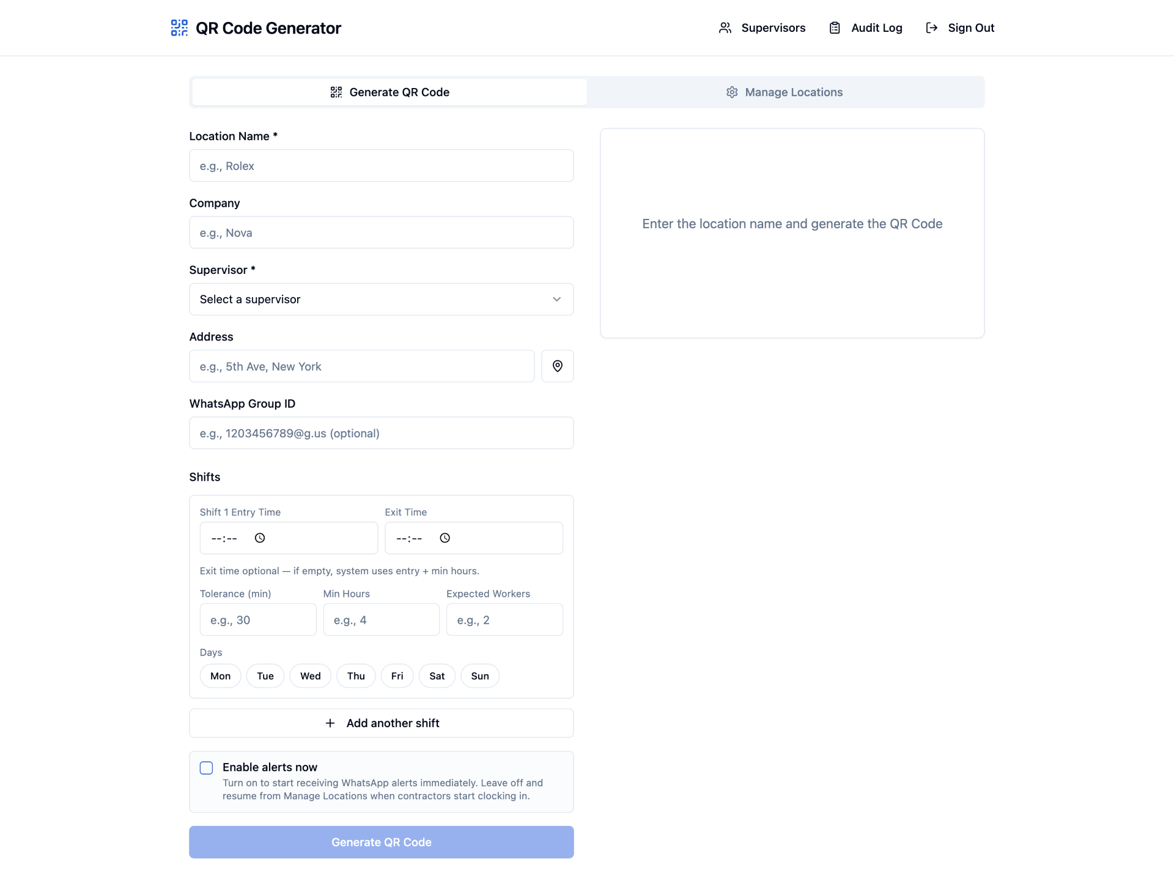Viewport: 1174px width, 878px height.
Task: Click the Audit Log clipboard icon
Action: click(x=835, y=28)
